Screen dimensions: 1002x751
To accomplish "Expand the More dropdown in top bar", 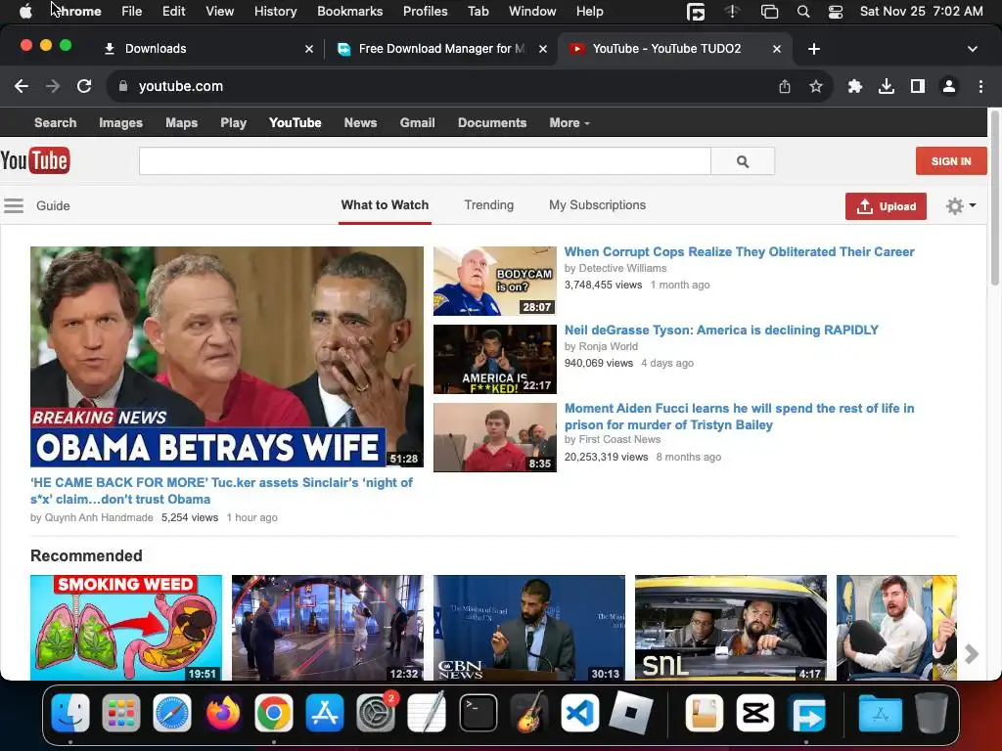I will (569, 122).
